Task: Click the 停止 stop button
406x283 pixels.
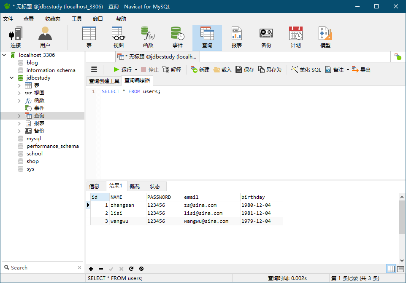Action: [150, 69]
